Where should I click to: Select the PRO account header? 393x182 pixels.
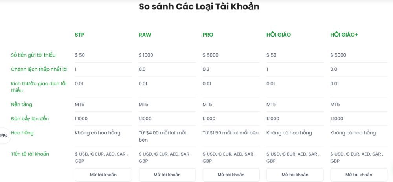click(x=208, y=35)
